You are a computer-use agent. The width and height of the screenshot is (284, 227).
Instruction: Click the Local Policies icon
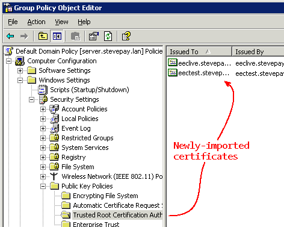[55, 119]
